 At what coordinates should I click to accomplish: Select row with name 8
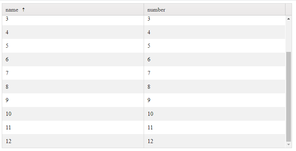point(72,86)
